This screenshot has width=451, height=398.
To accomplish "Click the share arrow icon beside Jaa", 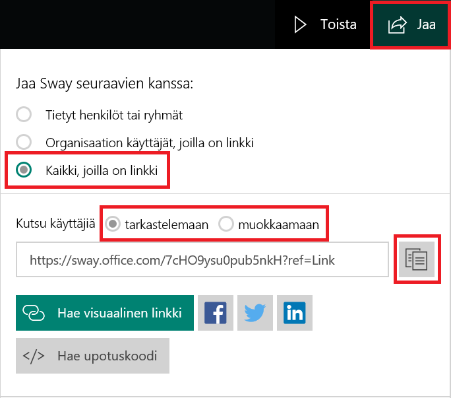I will 397,25.
